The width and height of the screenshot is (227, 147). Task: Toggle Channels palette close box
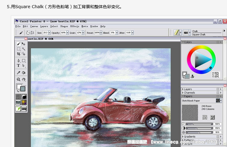click(218, 93)
